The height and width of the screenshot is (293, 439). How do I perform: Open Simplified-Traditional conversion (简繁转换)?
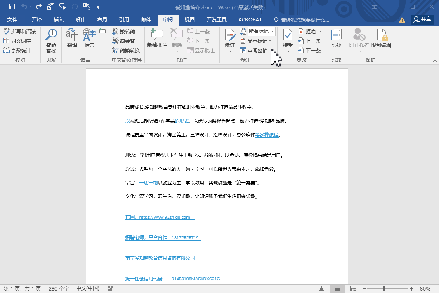point(126,50)
